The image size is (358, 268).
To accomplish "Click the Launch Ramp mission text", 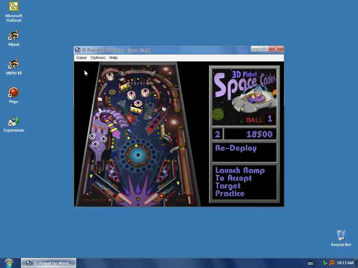I will 240,182.
